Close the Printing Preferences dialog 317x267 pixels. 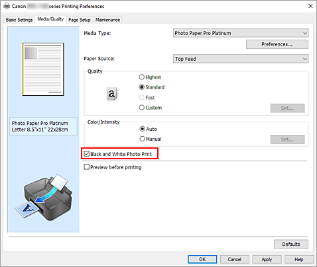pos(310,6)
